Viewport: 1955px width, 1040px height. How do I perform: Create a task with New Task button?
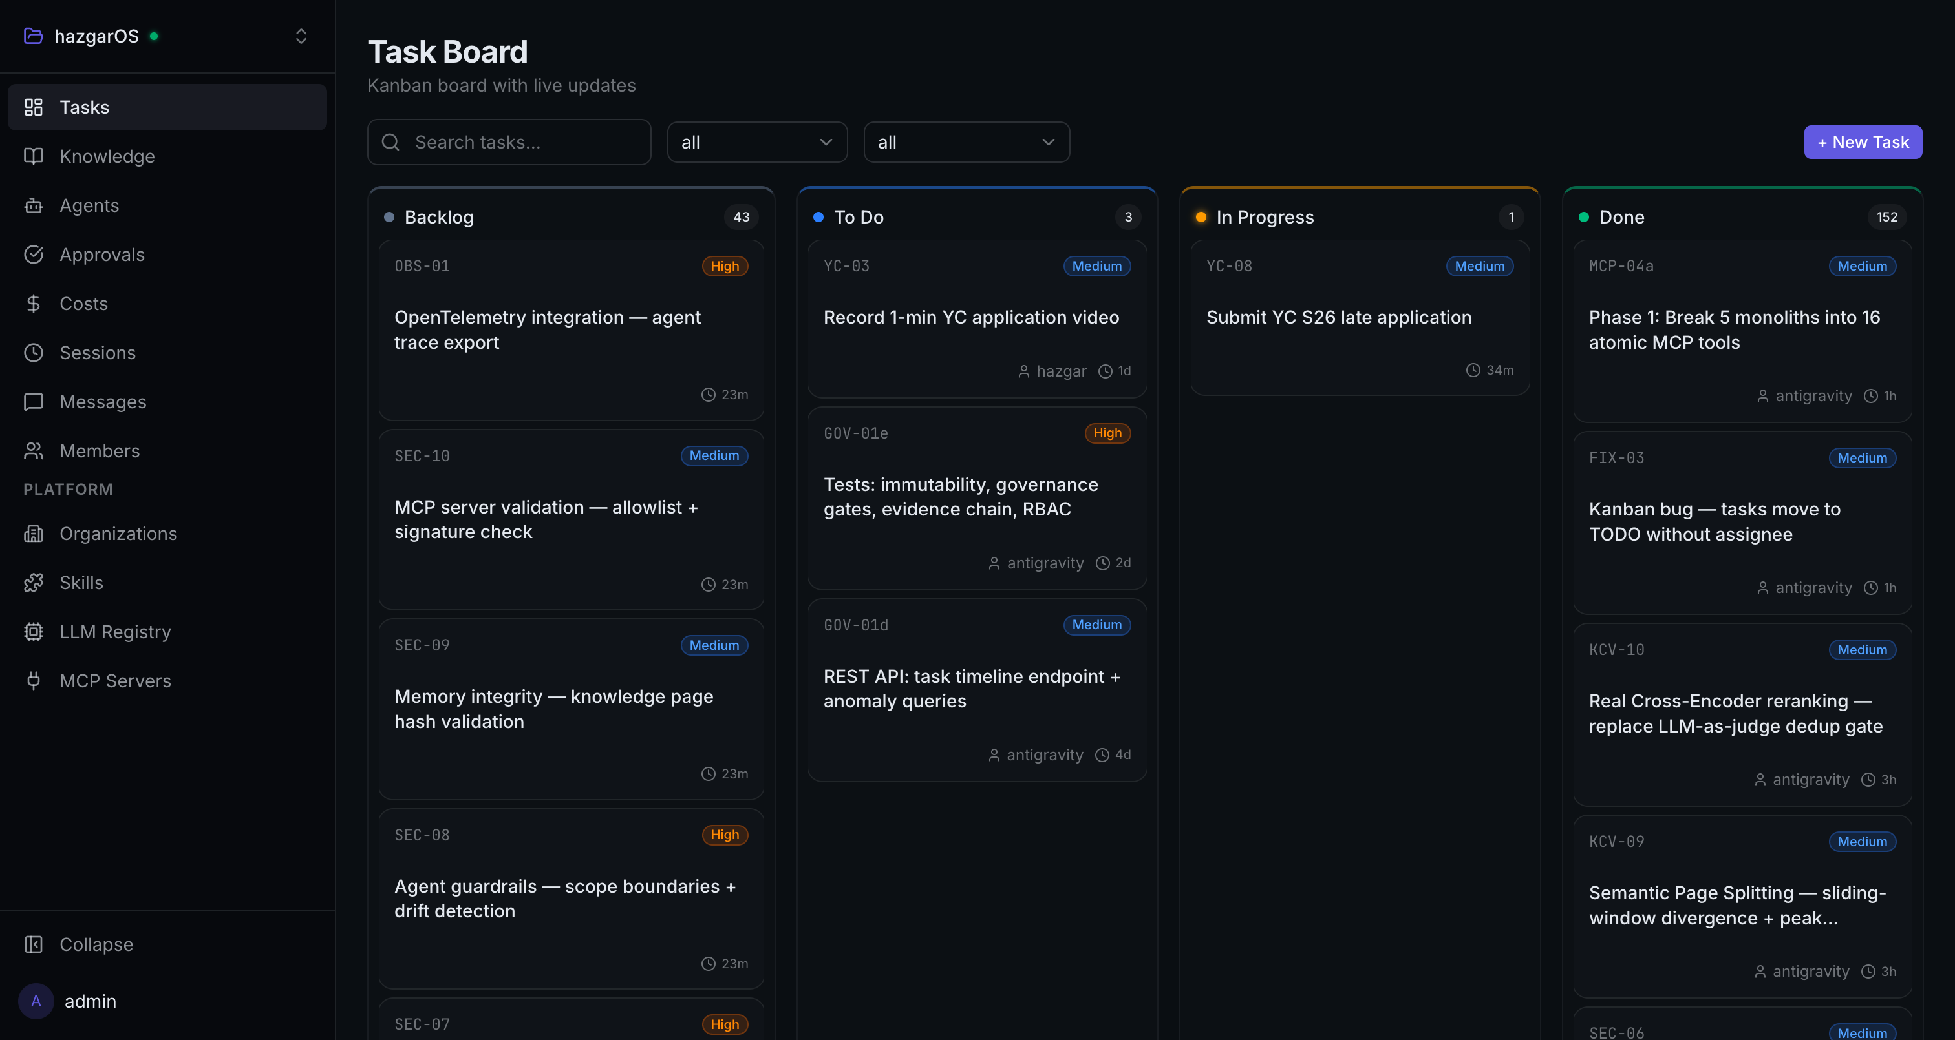point(1863,142)
